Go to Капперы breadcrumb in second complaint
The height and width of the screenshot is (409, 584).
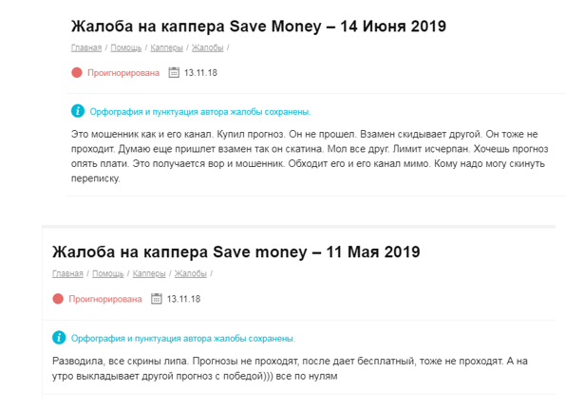149,273
